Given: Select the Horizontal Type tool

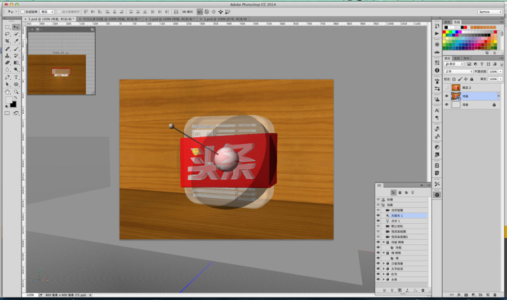Looking at the screenshot, I should point(16,78).
